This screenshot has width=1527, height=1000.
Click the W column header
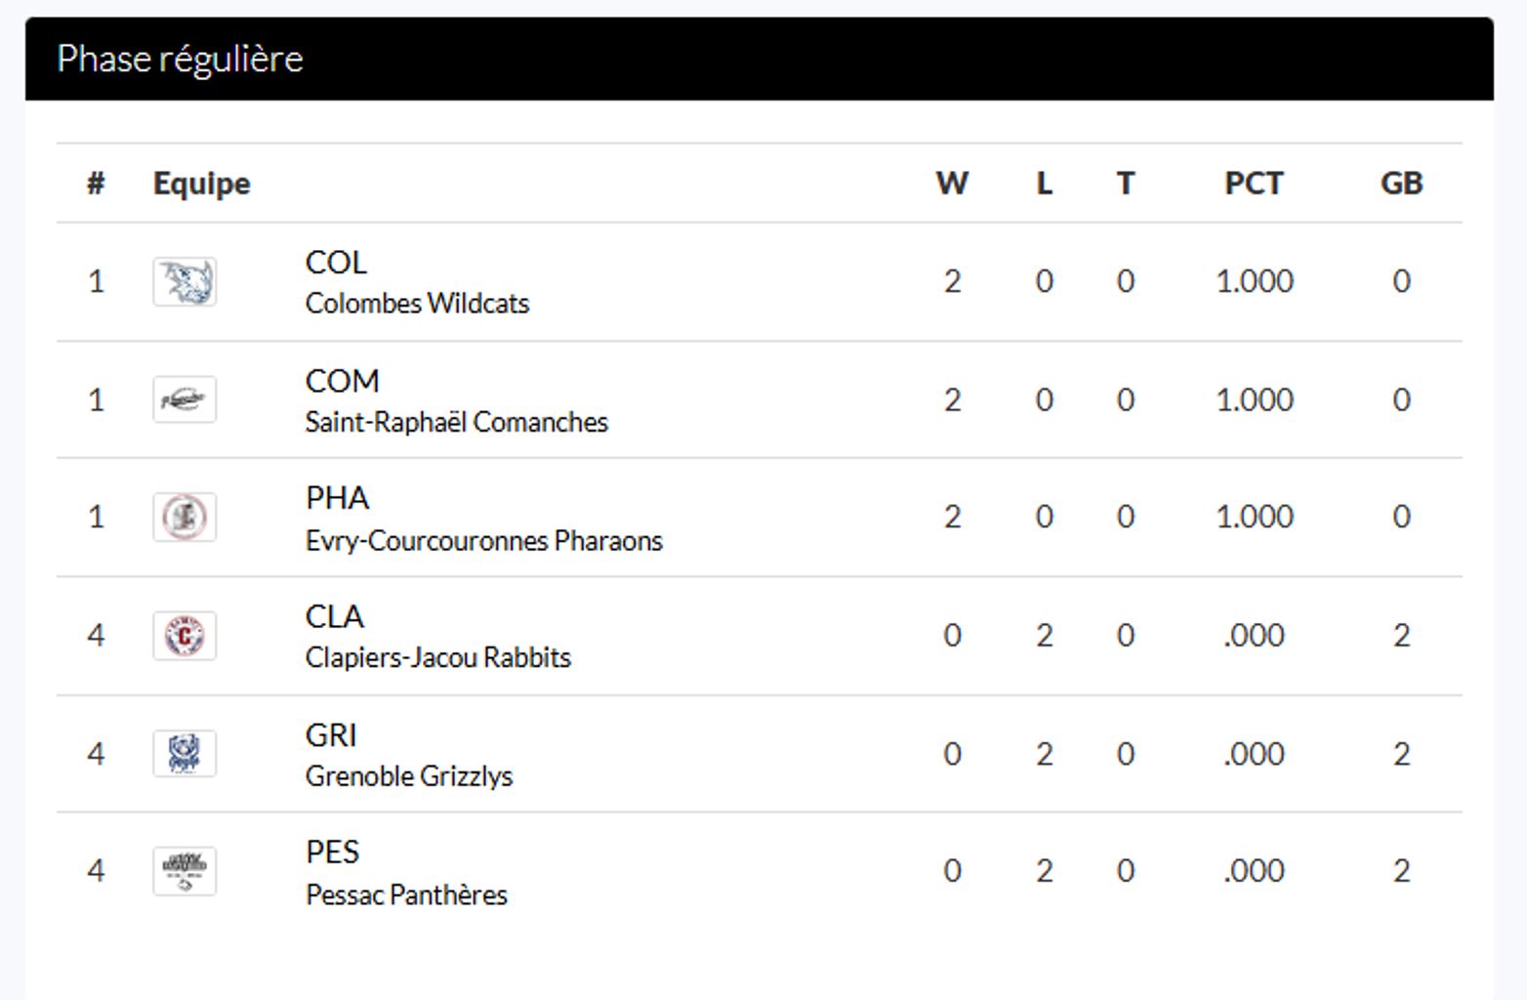point(952,184)
